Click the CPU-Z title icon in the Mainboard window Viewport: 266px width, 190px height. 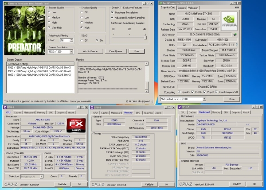(180, 107)
